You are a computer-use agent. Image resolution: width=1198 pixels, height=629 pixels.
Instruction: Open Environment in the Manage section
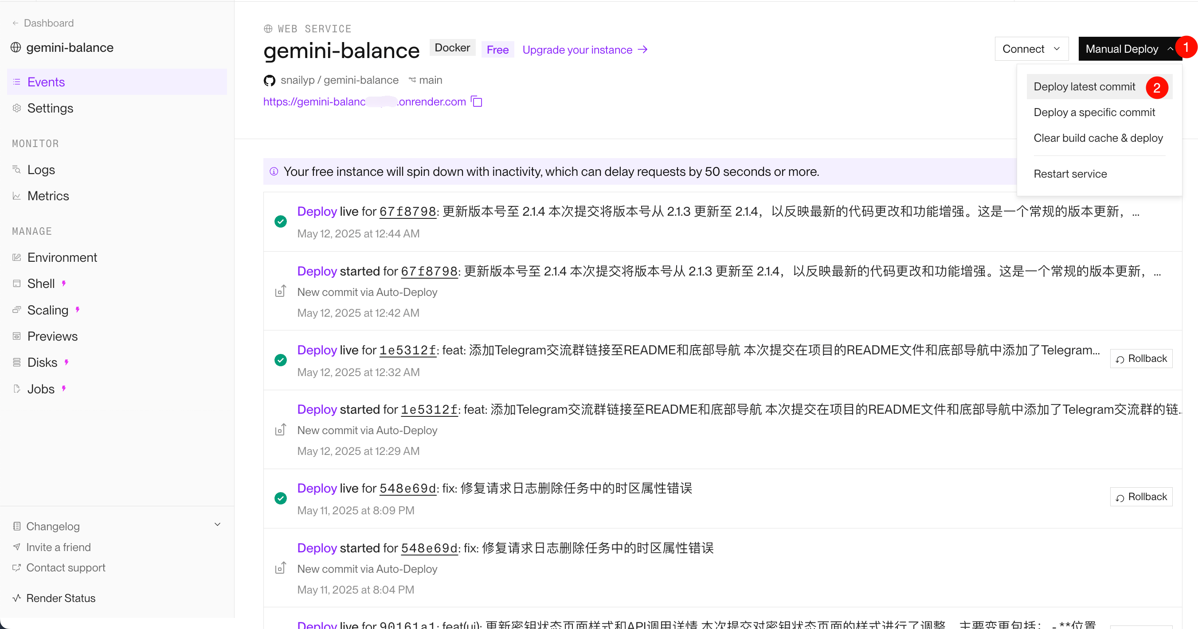point(62,257)
